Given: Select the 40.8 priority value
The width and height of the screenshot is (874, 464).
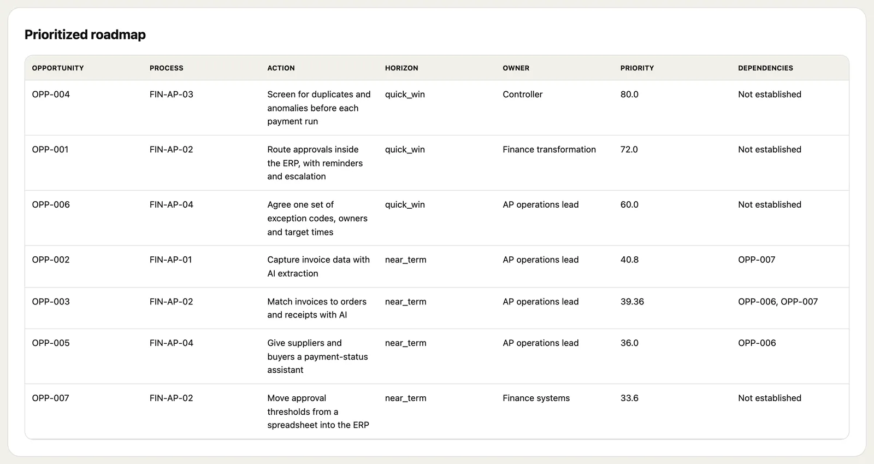Looking at the screenshot, I should 629,260.
